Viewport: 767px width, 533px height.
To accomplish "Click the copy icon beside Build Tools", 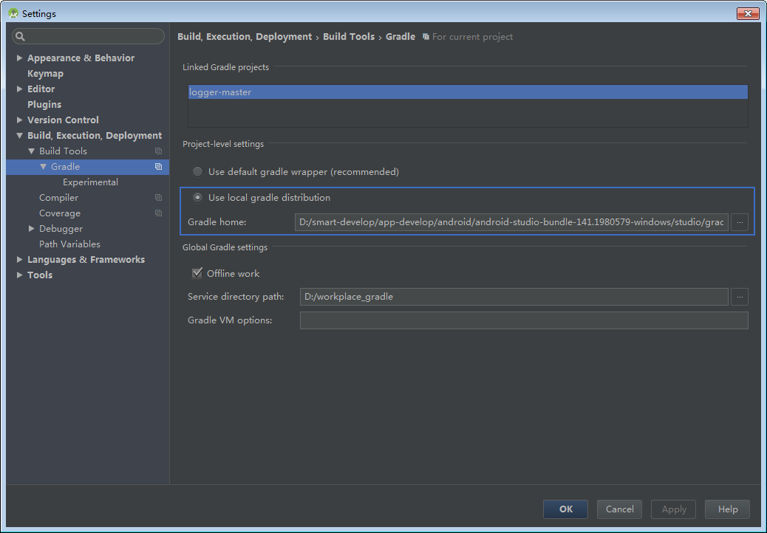I will click(x=158, y=151).
